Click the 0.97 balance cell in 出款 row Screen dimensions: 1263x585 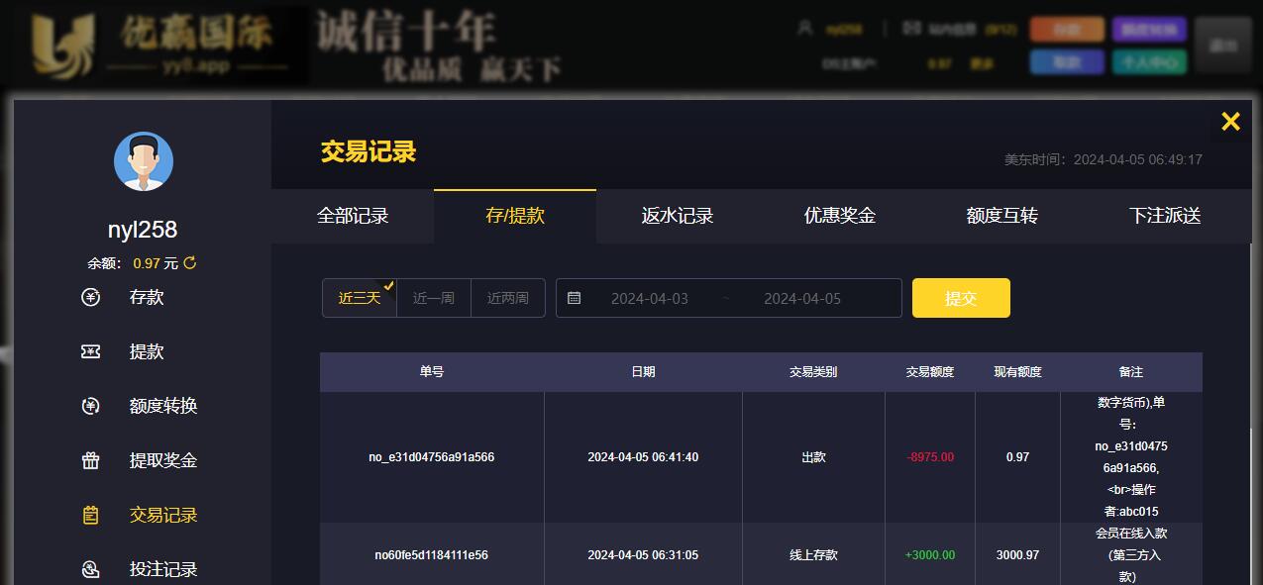[1018, 457]
